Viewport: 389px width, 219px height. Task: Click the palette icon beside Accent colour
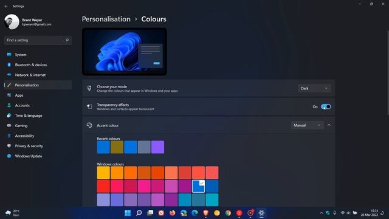pos(89,125)
